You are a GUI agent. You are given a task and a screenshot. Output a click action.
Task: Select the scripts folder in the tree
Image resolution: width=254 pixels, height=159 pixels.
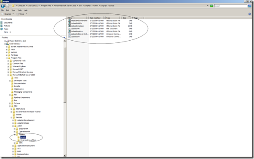23,137
